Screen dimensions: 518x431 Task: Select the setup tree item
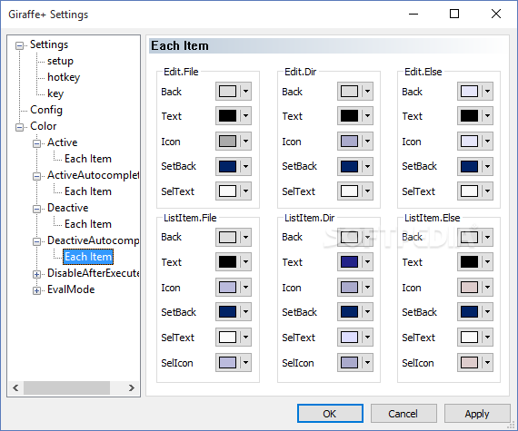point(60,61)
